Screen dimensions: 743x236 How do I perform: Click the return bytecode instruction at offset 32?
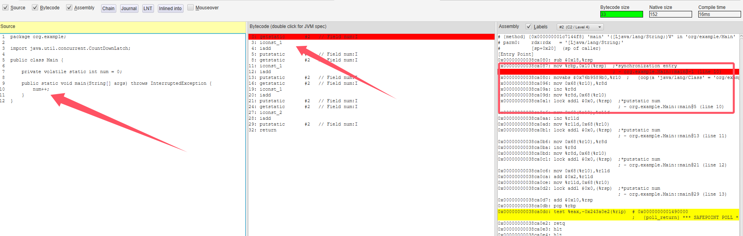pyautogui.click(x=267, y=130)
